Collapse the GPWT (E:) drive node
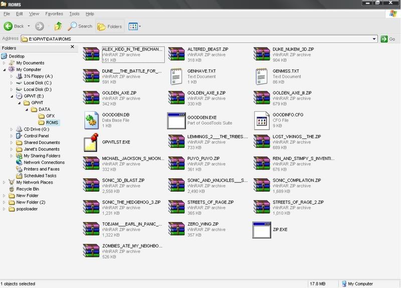This screenshot has height=288, width=401. coord(12,96)
